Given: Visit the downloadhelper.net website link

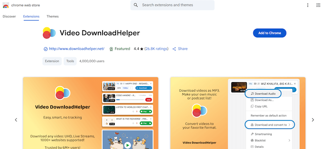Looking at the screenshot, I should click(77, 49).
